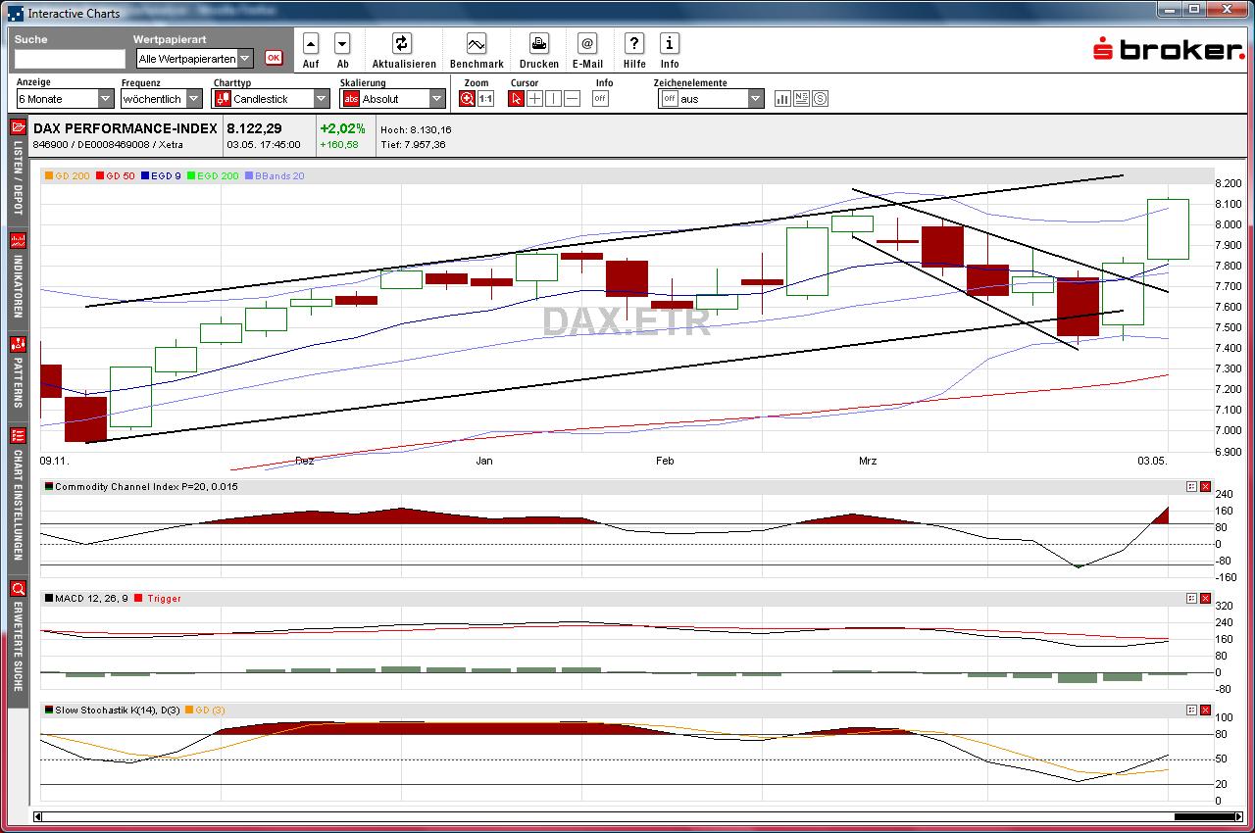
Task: Open the Wertpapierart dropdown
Action: [194, 59]
